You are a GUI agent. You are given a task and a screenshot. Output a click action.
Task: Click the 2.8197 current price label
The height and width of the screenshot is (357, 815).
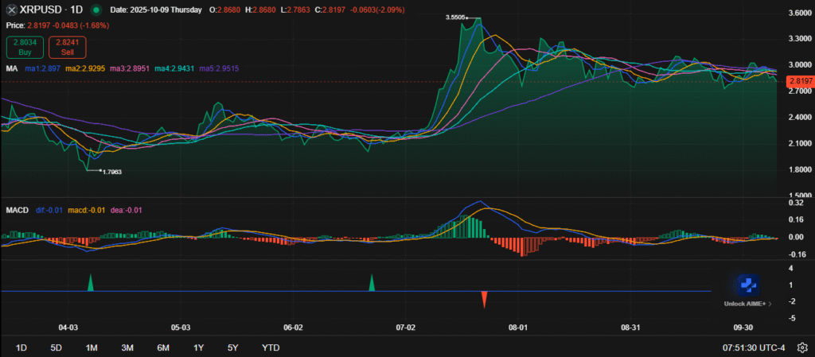point(798,81)
